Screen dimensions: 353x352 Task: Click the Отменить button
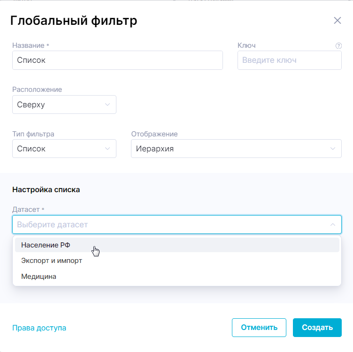click(x=259, y=328)
